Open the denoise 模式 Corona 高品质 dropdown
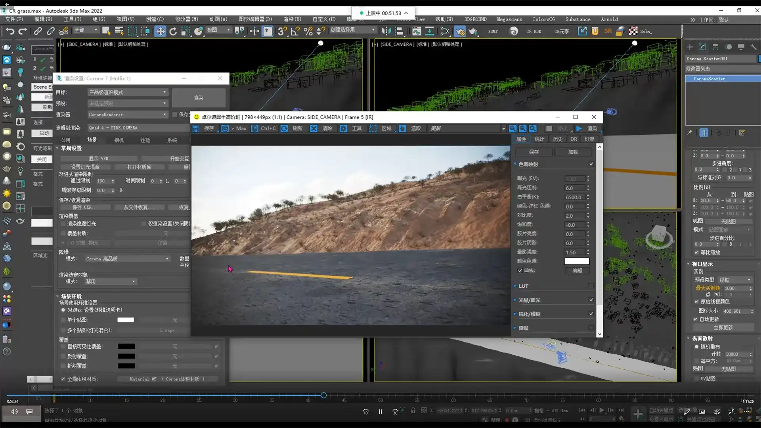Image resolution: width=761 pixels, height=428 pixels. tap(127, 259)
